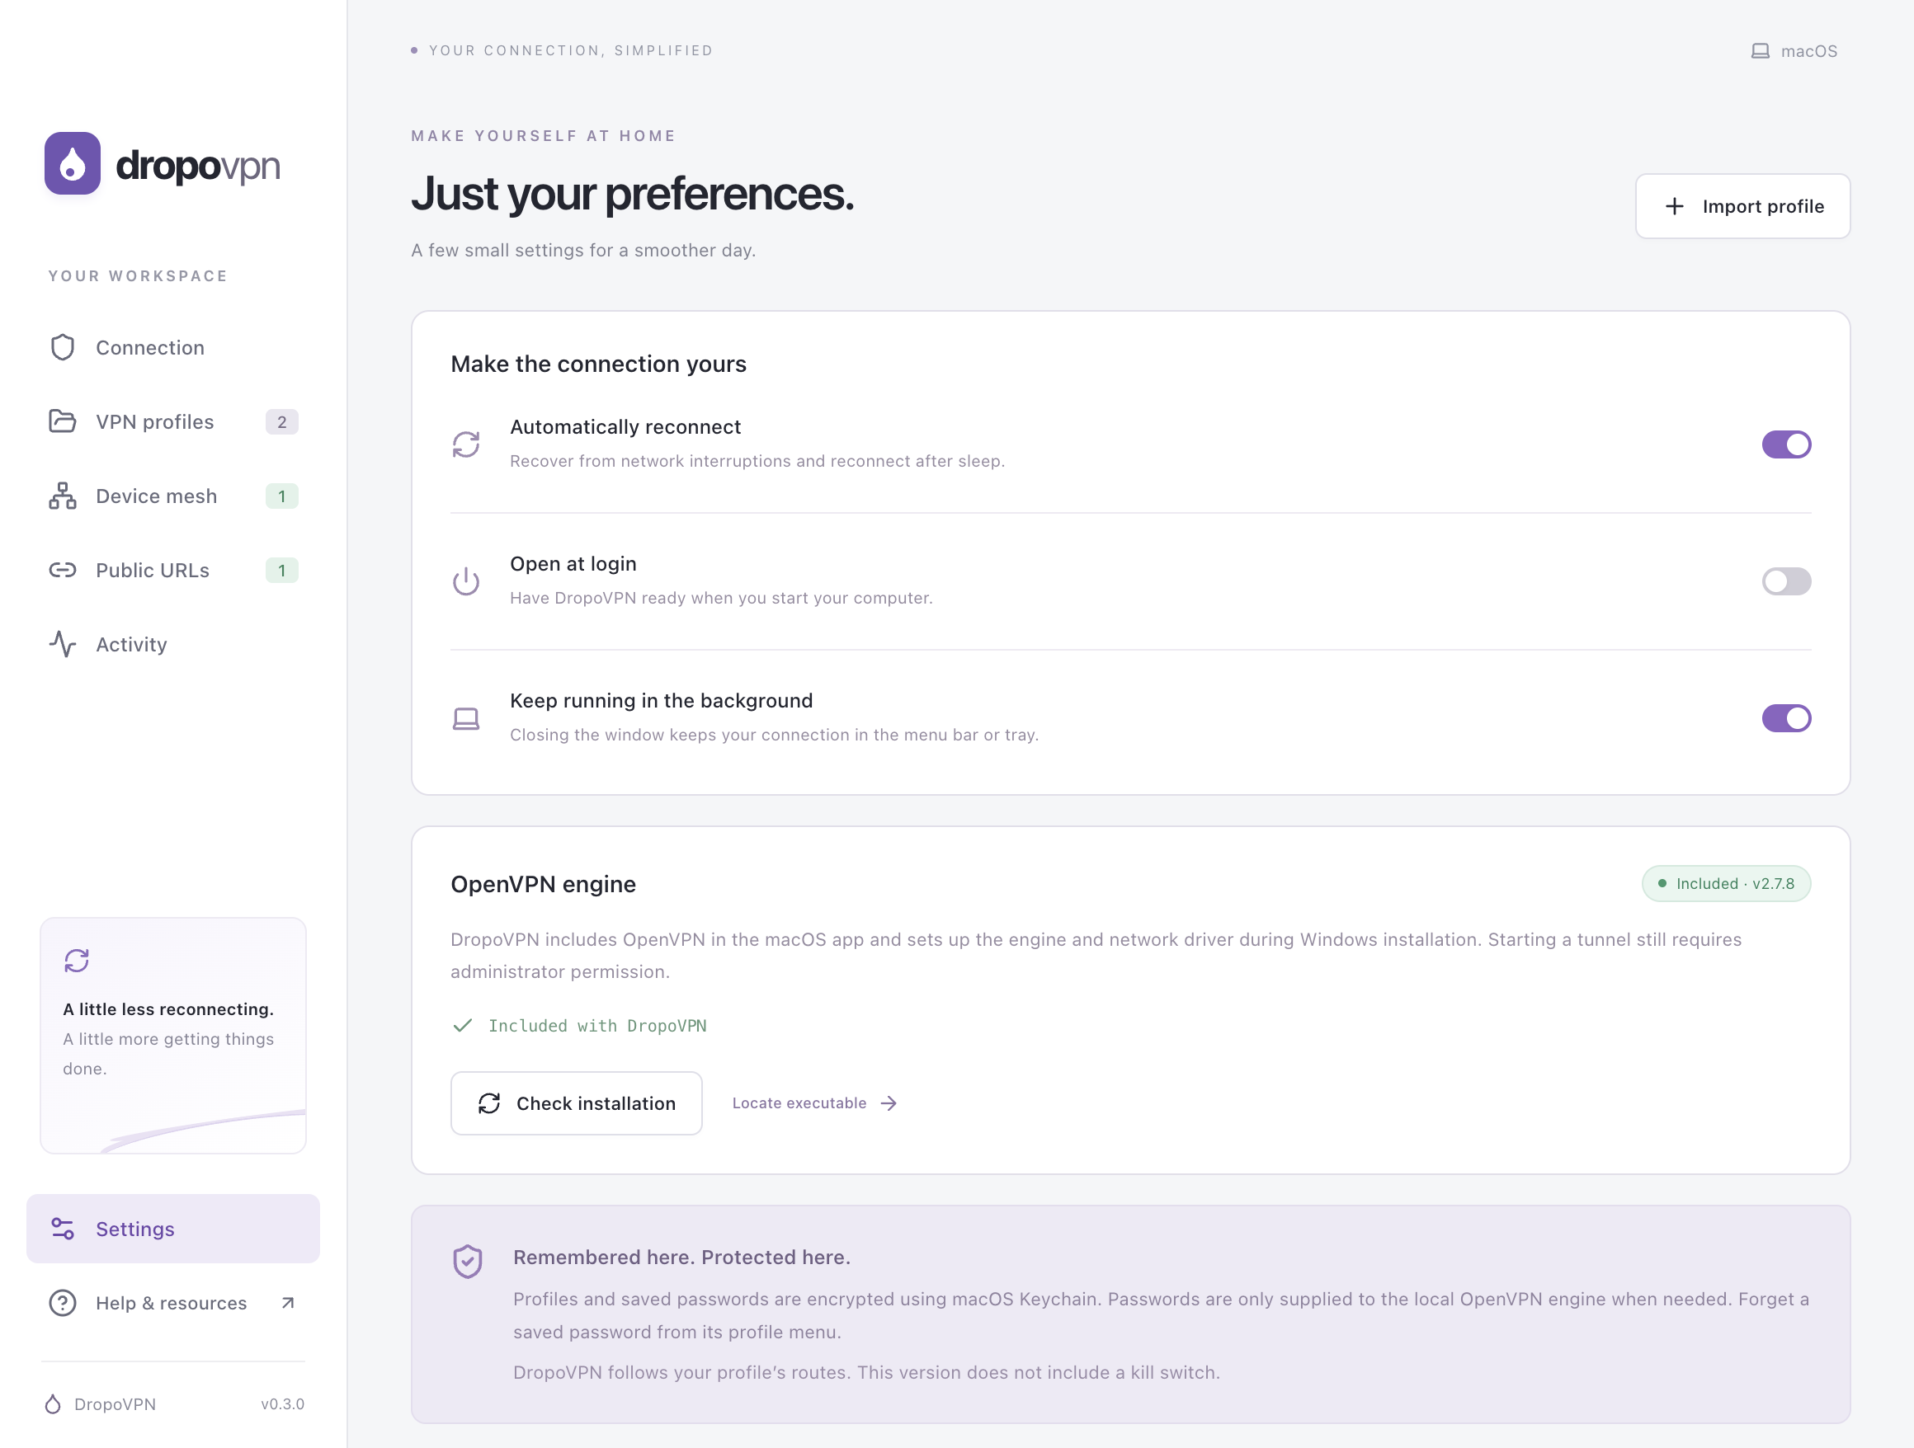Click "A few small settings" subtitle

(x=583, y=250)
